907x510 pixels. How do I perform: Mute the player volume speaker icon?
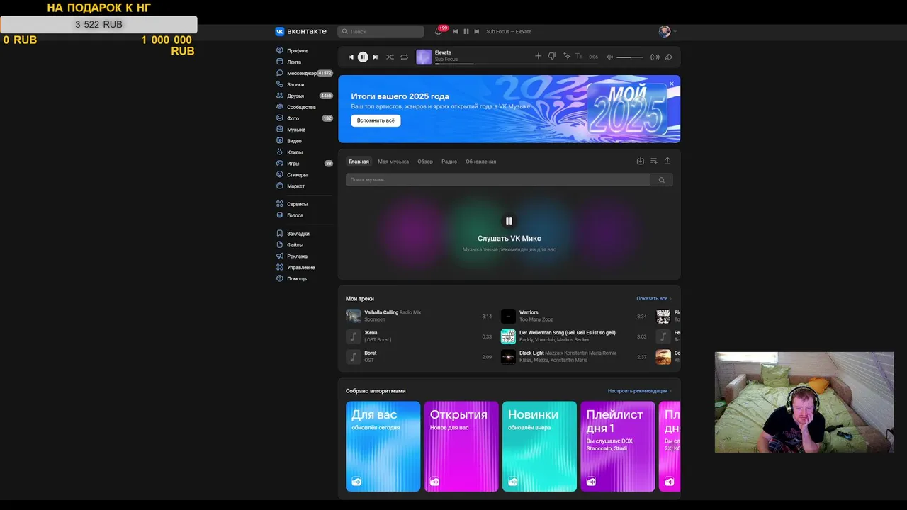click(609, 57)
